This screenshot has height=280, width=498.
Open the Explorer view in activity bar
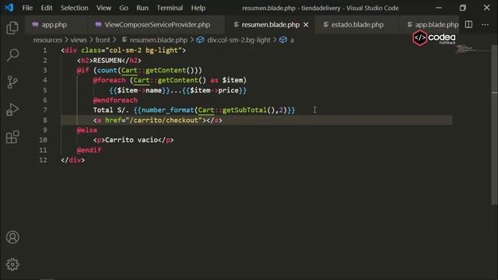[12, 28]
